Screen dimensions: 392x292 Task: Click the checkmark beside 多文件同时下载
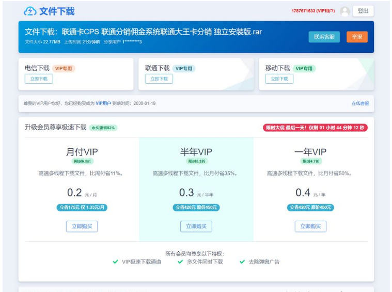click(x=180, y=262)
